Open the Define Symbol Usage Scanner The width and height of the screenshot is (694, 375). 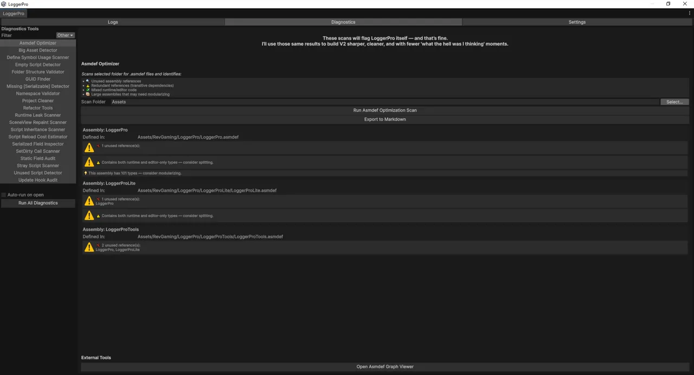point(38,57)
